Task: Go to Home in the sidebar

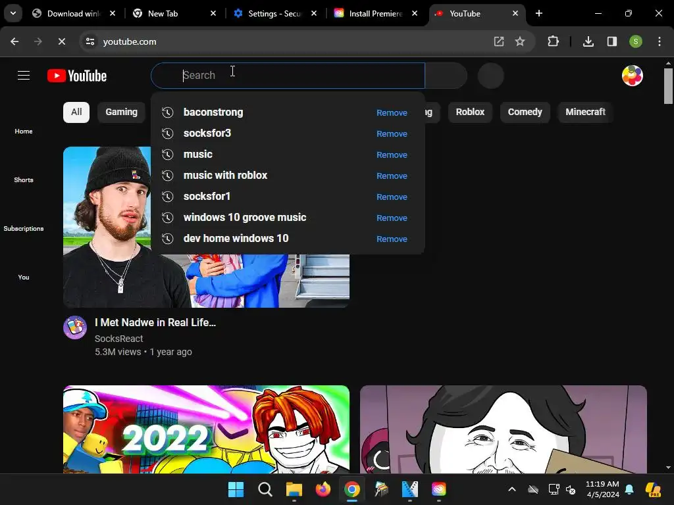Action: [24, 131]
